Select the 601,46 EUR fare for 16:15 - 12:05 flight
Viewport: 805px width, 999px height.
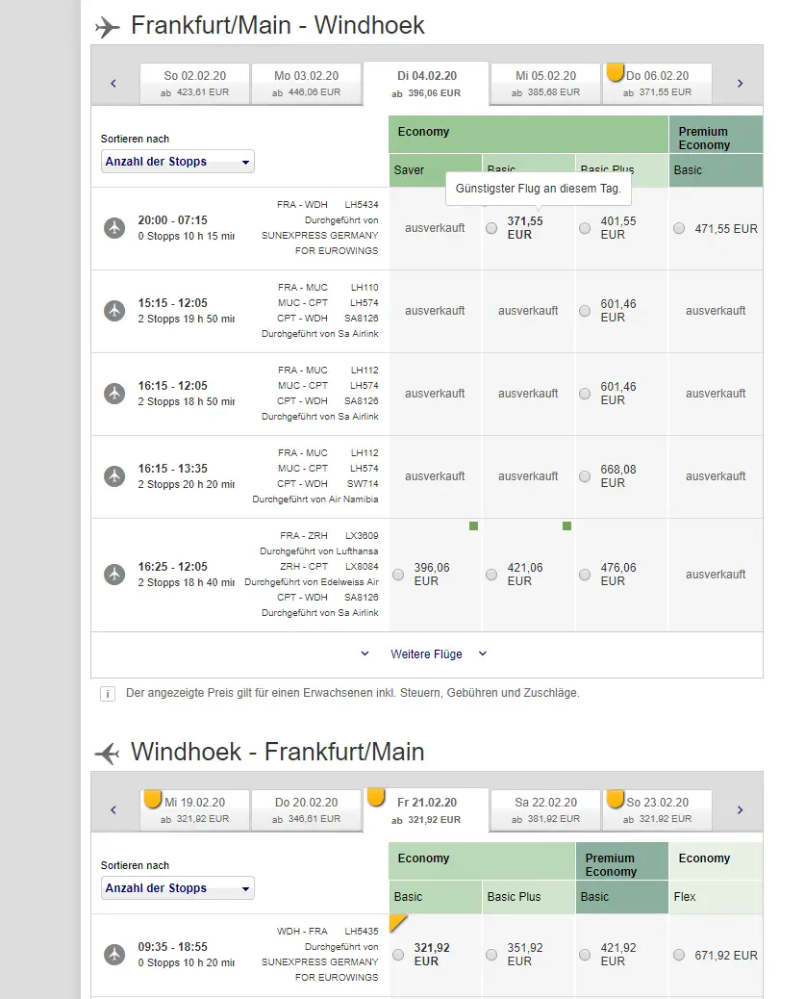[x=585, y=394]
